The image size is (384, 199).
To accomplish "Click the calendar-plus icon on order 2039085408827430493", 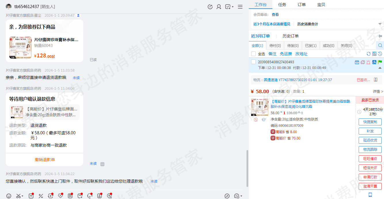I will tap(357, 62).
